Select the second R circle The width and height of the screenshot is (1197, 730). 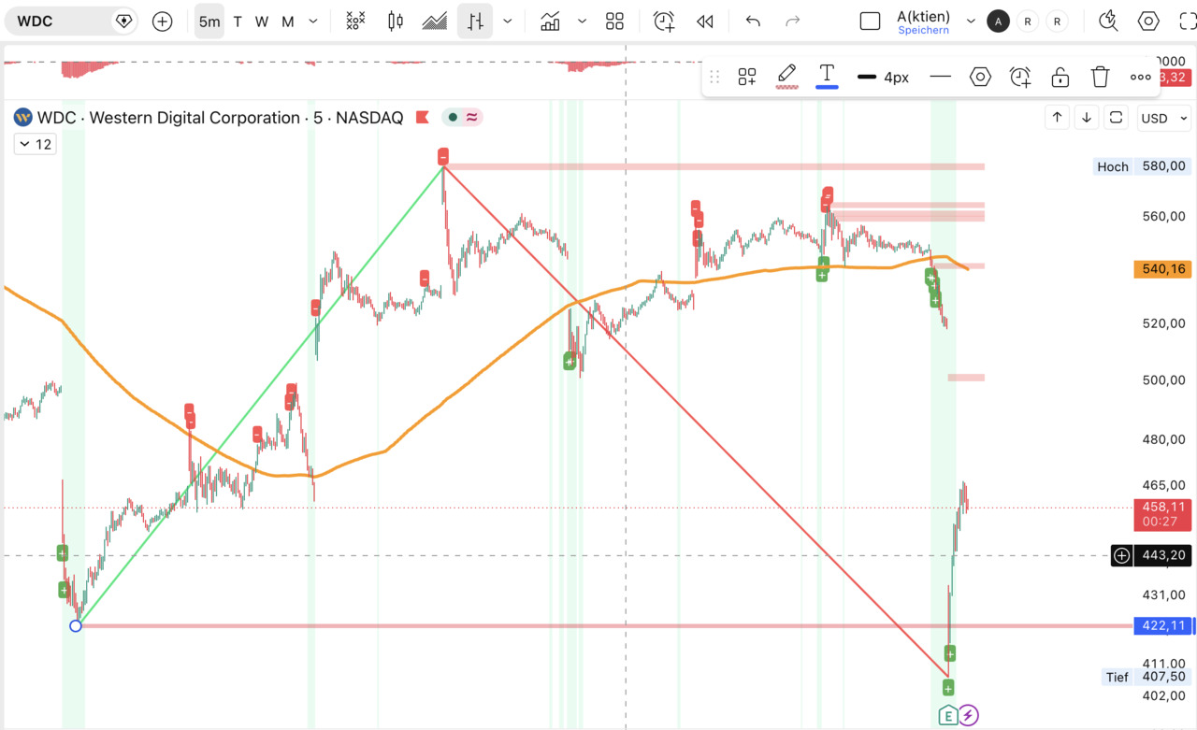pyautogui.click(x=1057, y=21)
